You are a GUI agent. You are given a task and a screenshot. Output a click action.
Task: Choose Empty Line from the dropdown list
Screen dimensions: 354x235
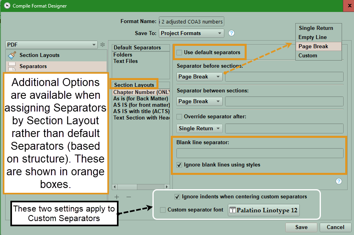tap(312, 37)
